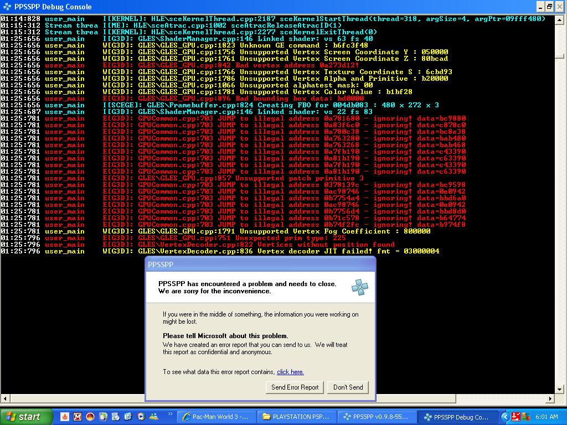Click the orange flame icon in Quick Launch
Image resolution: width=567 pixels, height=425 pixels.
[x=65, y=417]
